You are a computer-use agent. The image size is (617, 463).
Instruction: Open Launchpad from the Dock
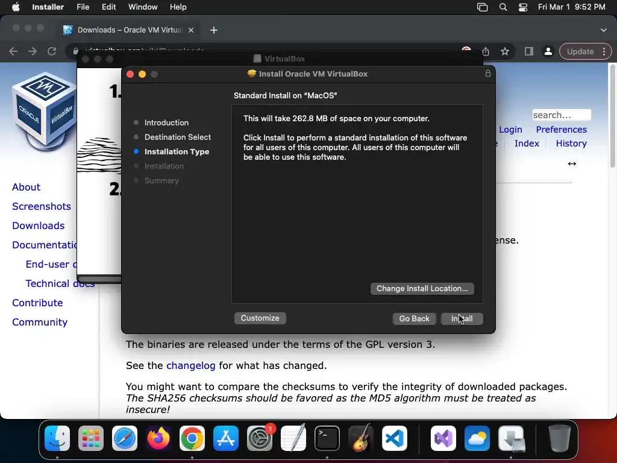[91, 438]
